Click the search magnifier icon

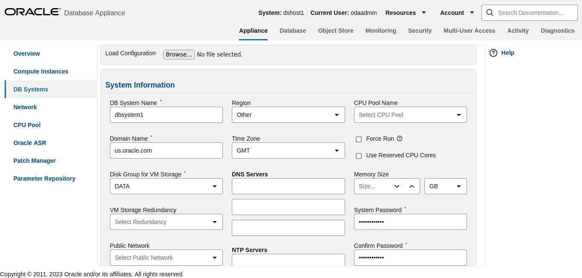490,13
